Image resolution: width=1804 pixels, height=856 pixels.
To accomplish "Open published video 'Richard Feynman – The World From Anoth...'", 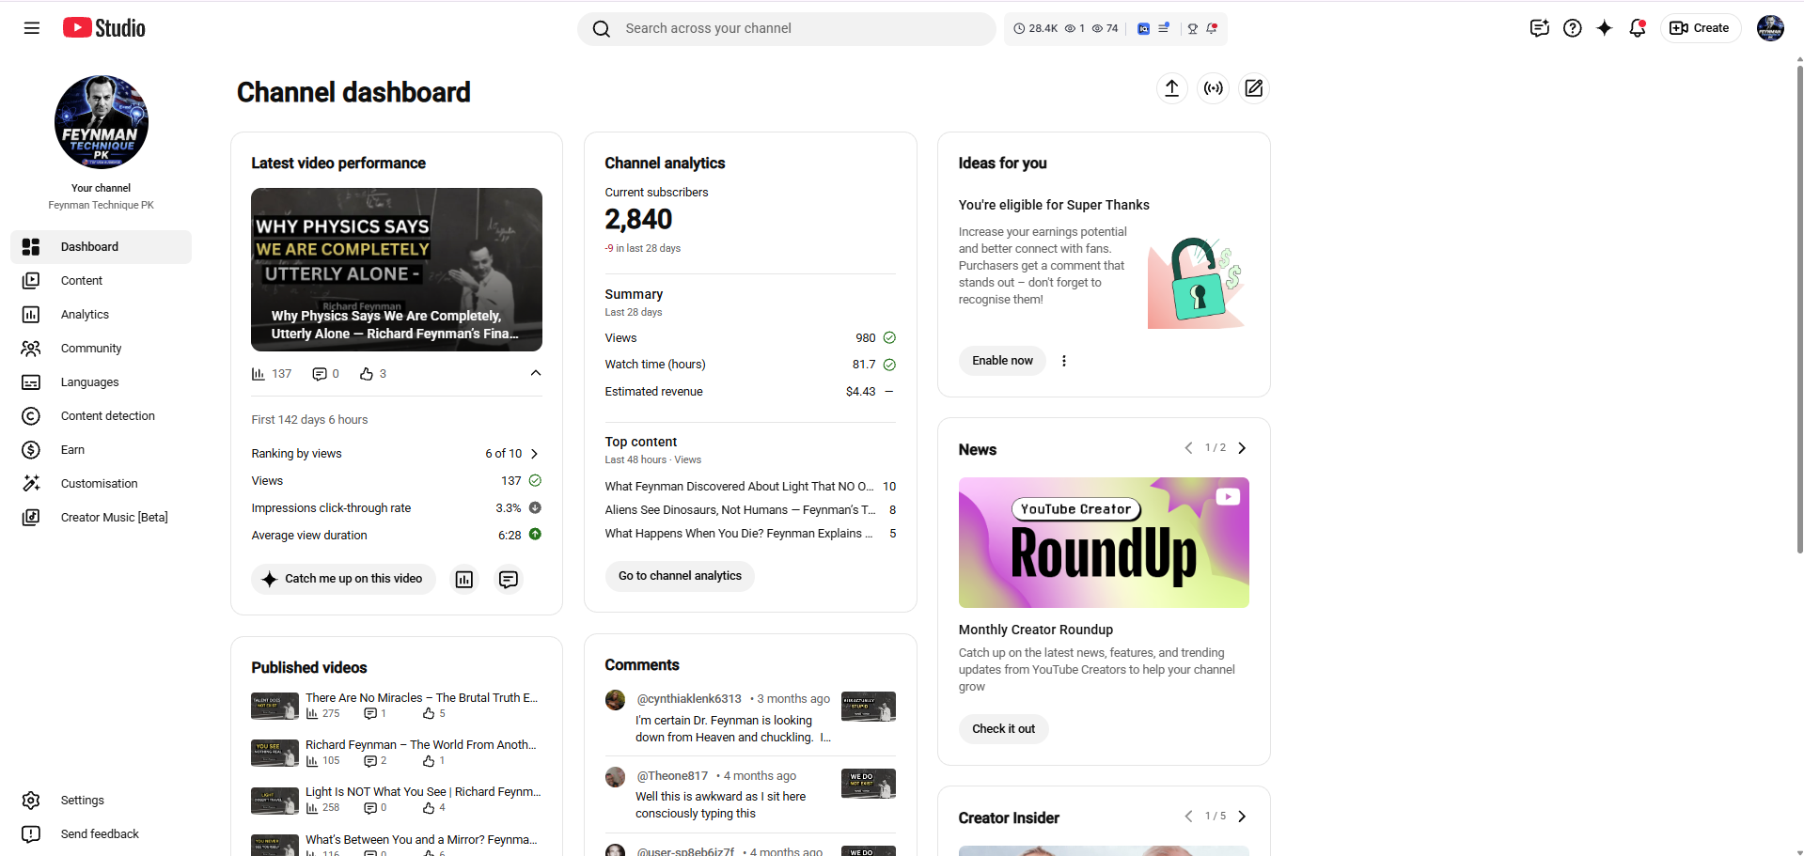I will (421, 745).
